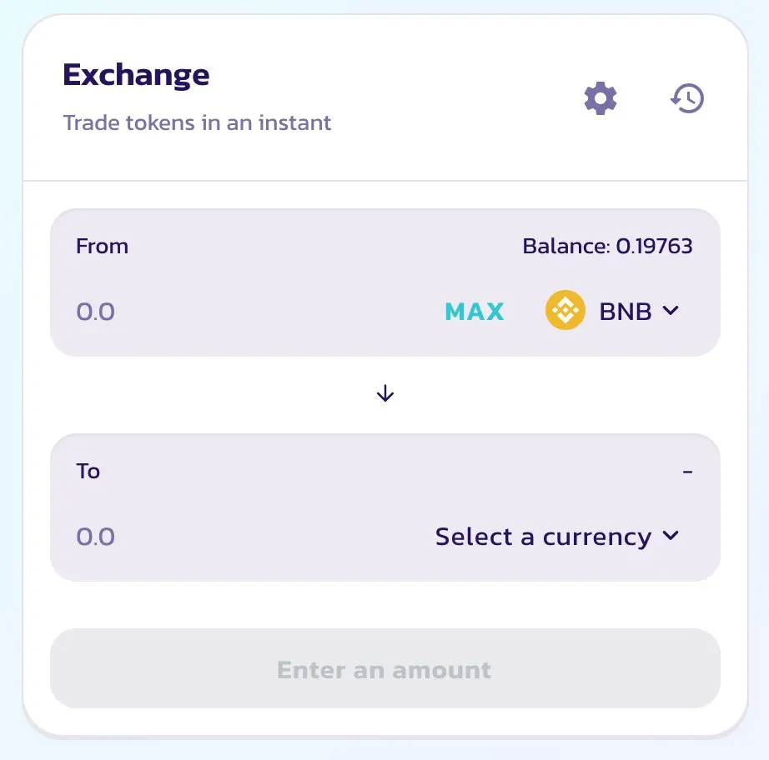Open the Select a currency dropdown
The height and width of the screenshot is (760, 769).
tap(557, 536)
